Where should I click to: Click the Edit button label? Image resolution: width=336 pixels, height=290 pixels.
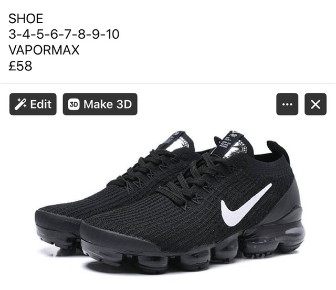(41, 104)
